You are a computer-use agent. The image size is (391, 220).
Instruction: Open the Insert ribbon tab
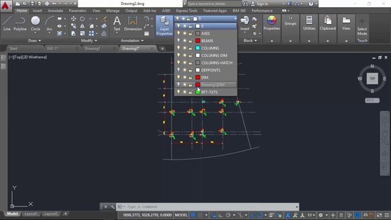point(37,11)
